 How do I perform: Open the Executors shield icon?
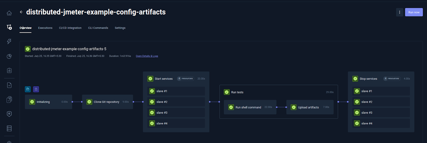9,114
